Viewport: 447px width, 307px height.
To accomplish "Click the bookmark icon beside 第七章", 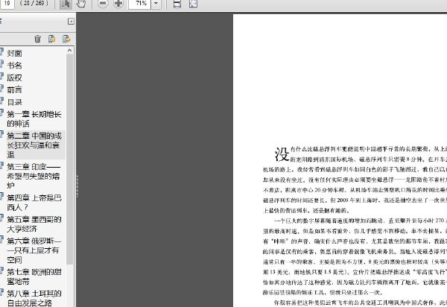I will (1, 270).
